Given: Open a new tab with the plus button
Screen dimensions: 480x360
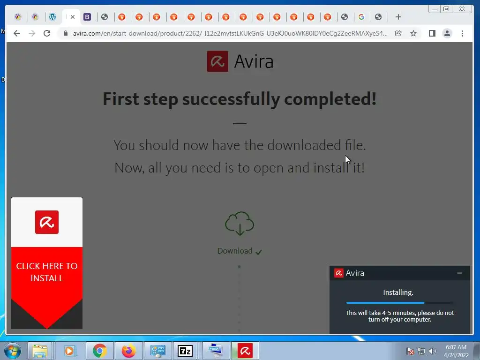Looking at the screenshot, I should (x=398, y=17).
